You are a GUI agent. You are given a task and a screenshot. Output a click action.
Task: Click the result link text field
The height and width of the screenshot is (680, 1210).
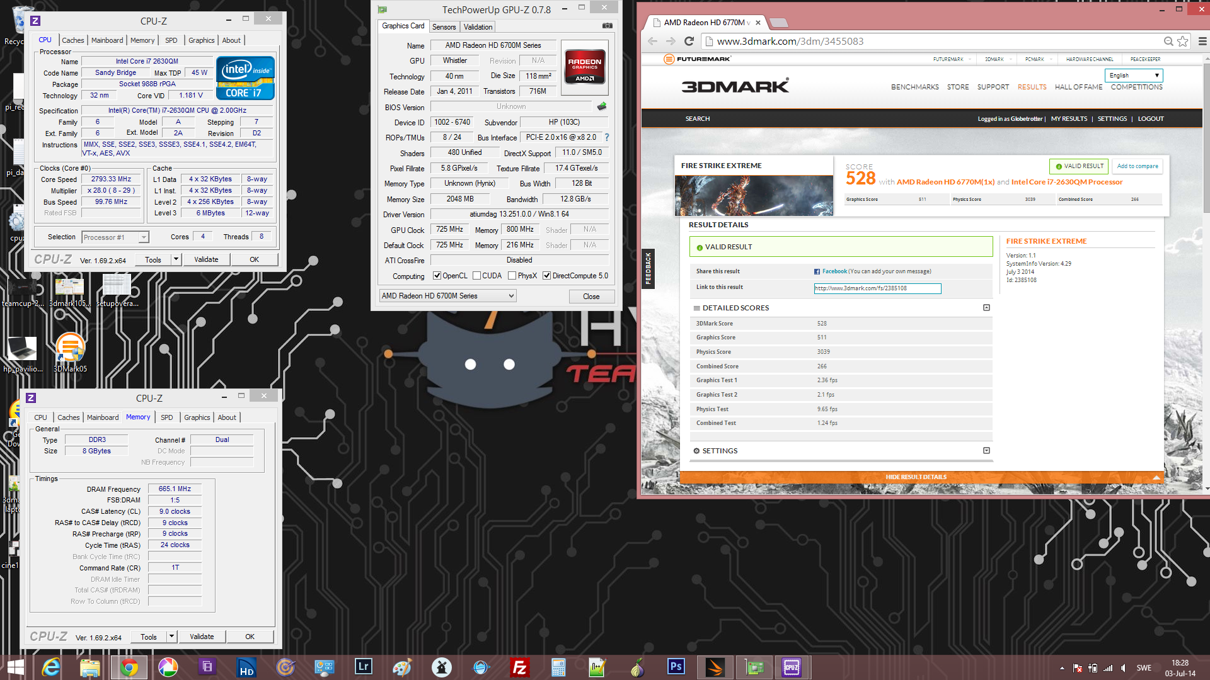tap(877, 288)
